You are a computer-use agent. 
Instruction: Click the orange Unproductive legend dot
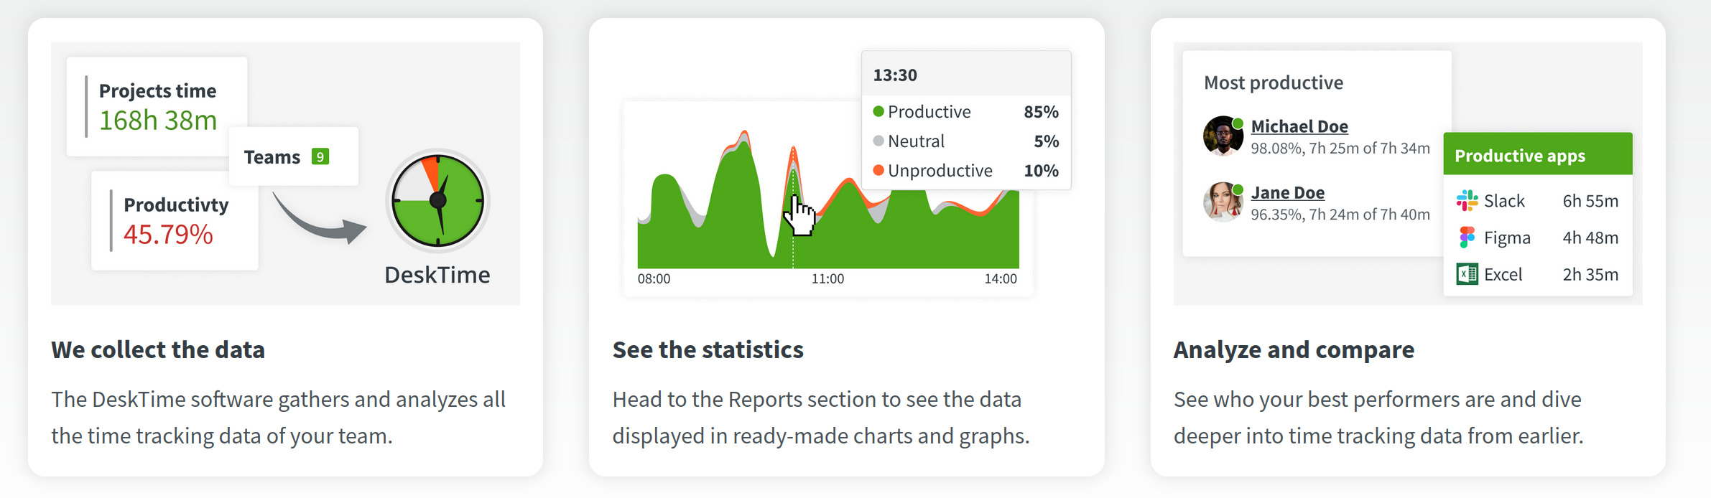pyautogui.click(x=878, y=170)
